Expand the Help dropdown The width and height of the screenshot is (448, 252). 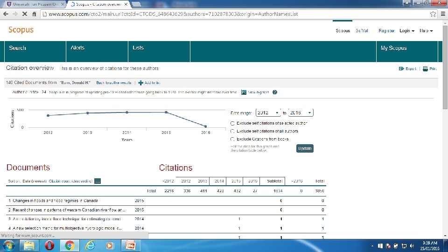426,31
